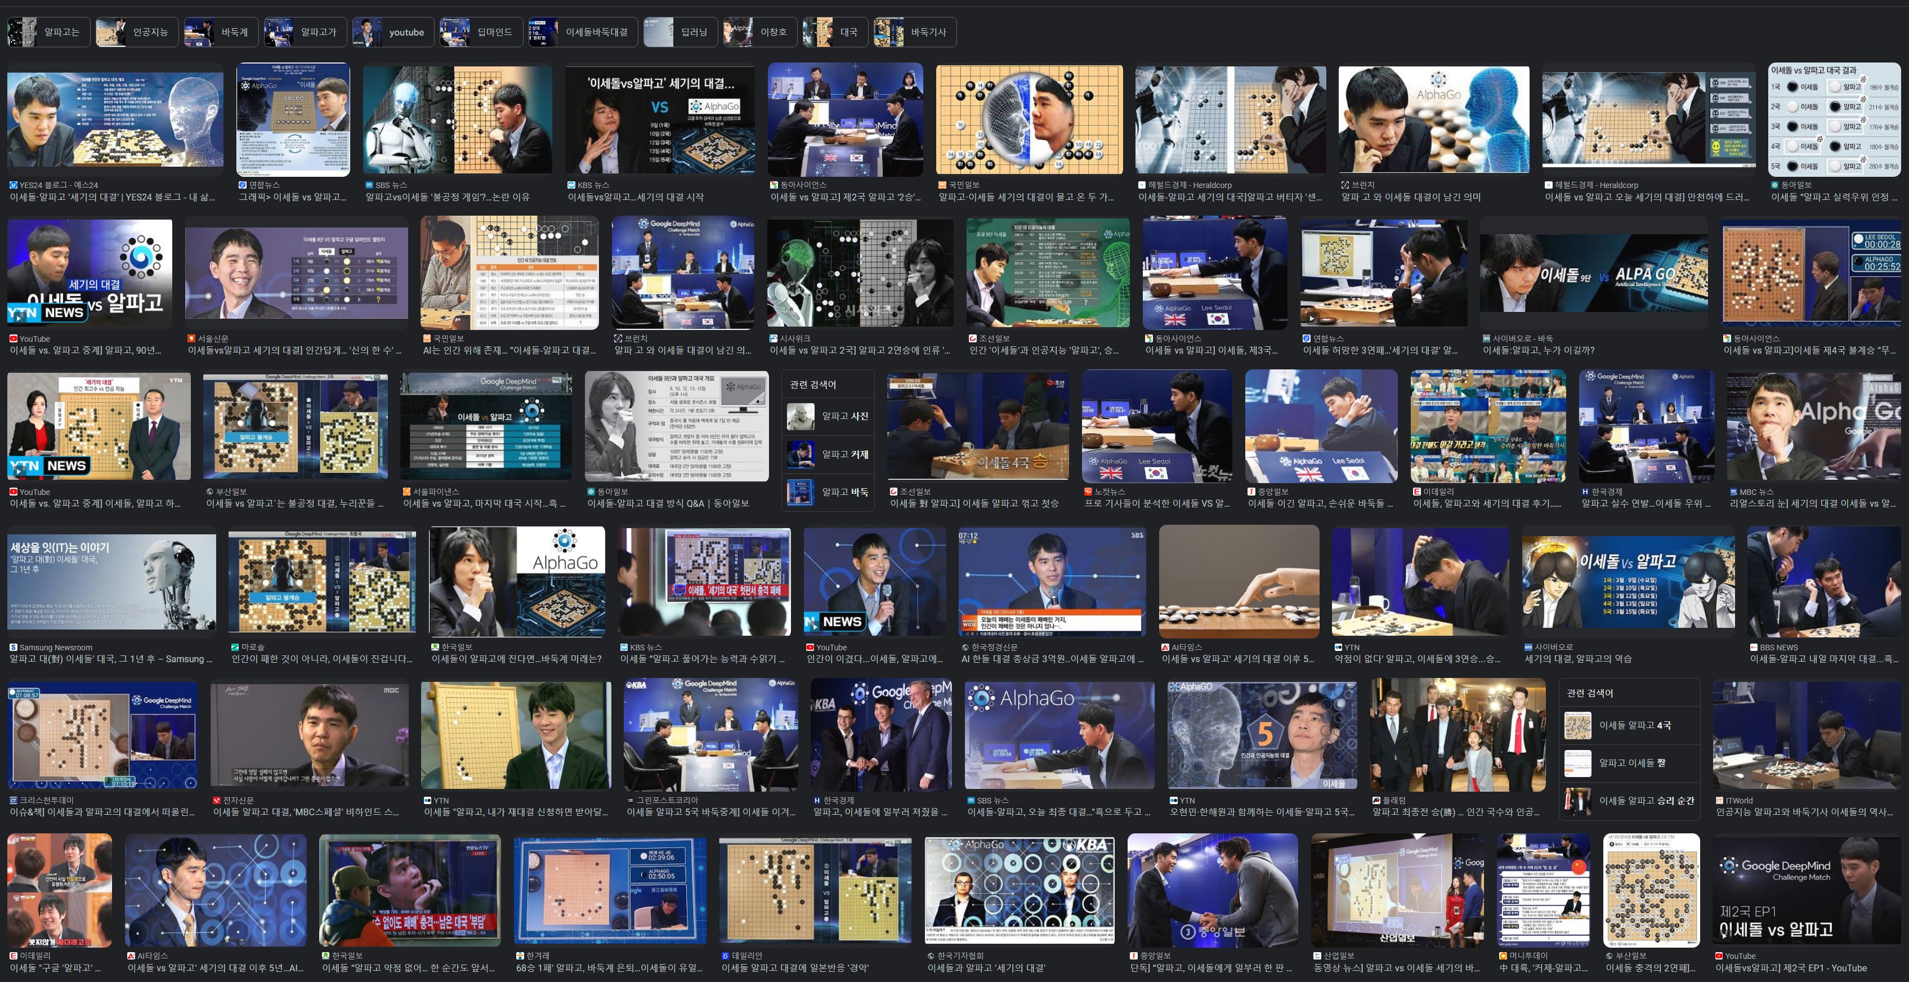
Task: Filter results with the 알파고는 chip
Action: click(x=49, y=33)
